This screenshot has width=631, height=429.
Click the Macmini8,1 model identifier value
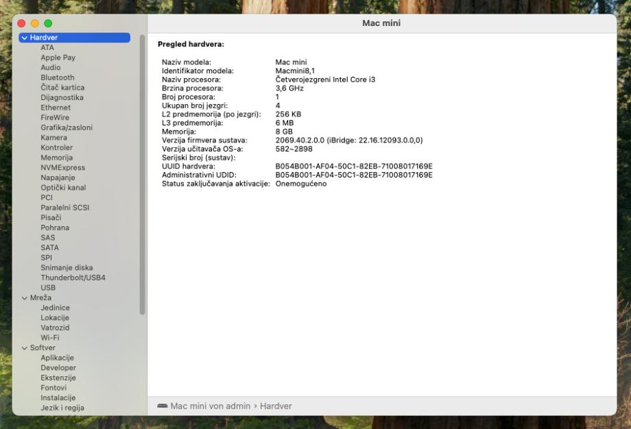295,71
